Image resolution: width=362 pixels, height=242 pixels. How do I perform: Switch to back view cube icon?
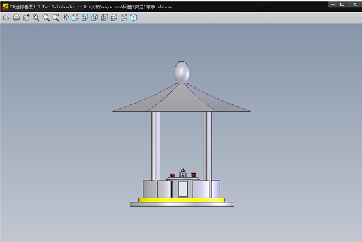pos(85,18)
